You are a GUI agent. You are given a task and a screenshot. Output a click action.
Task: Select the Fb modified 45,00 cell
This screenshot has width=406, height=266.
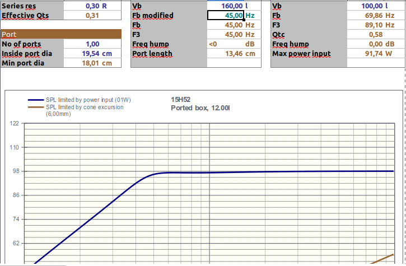click(226, 16)
